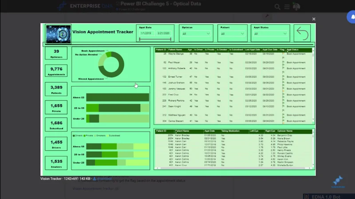355x199 pixels.
Task: Click the Appt Date range slider
Action: pyautogui.click(x=155, y=39)
